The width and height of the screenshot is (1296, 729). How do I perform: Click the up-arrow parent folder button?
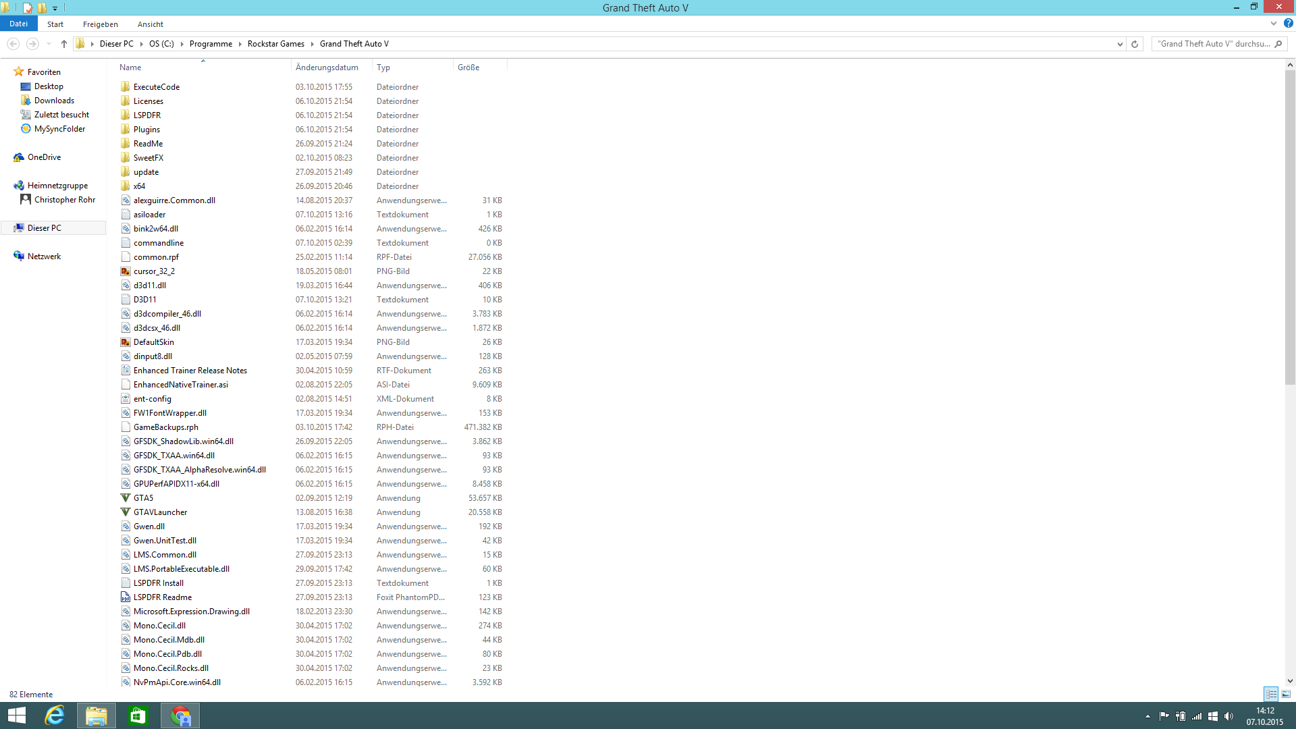[64, 44]
